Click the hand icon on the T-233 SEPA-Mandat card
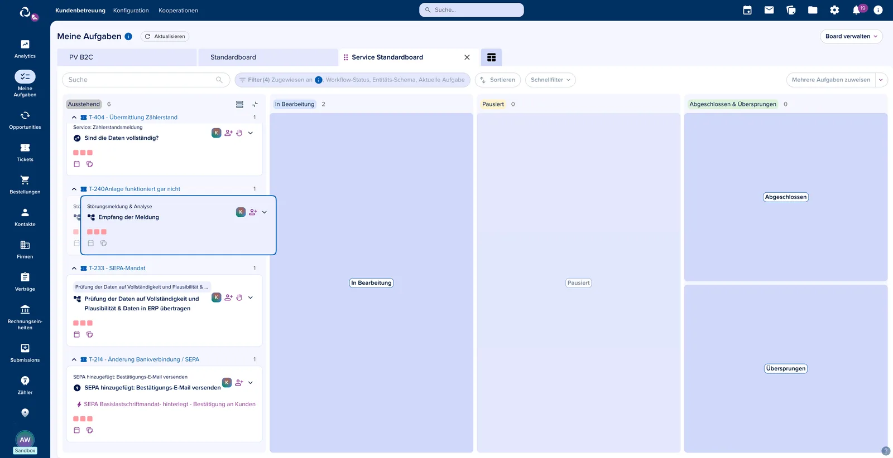The image size is (893, 458). coord(239,298)
